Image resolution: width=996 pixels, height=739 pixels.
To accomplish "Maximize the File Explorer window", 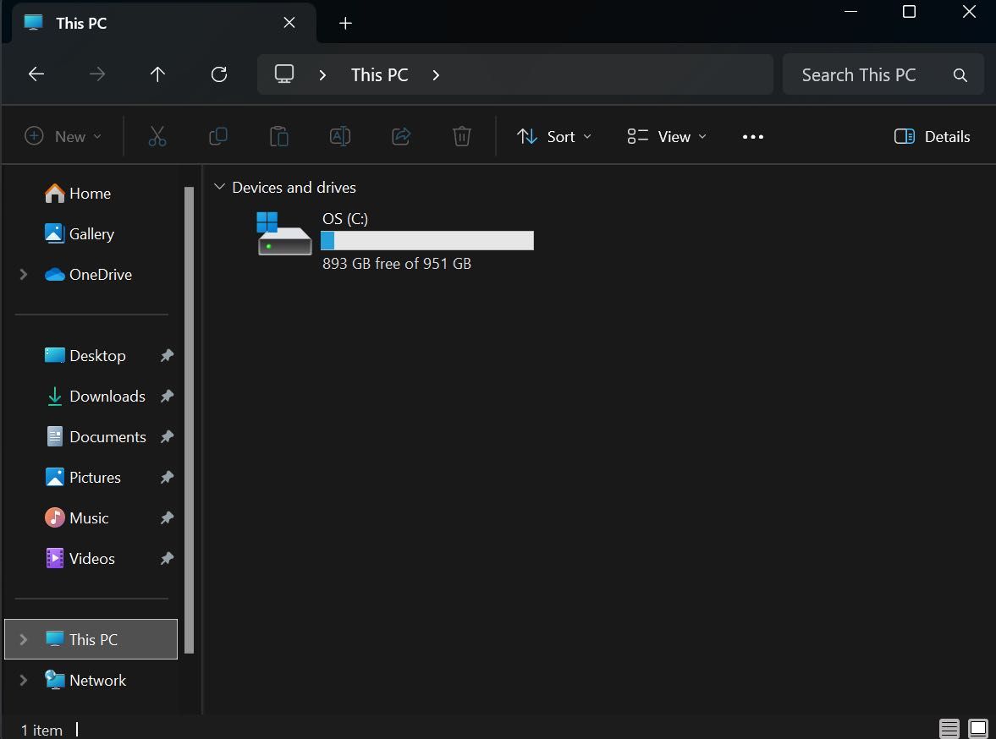I will [909, 12].
